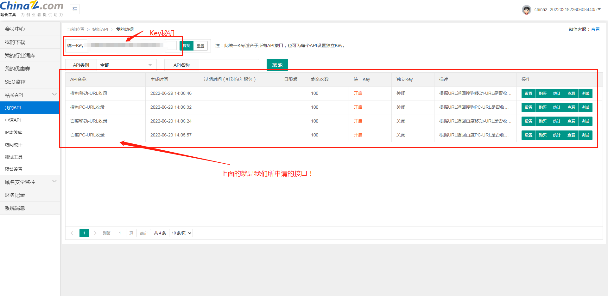Select IP离线库 submenu item
This screenshot has width=608, height=296.
tap(30, 132)
